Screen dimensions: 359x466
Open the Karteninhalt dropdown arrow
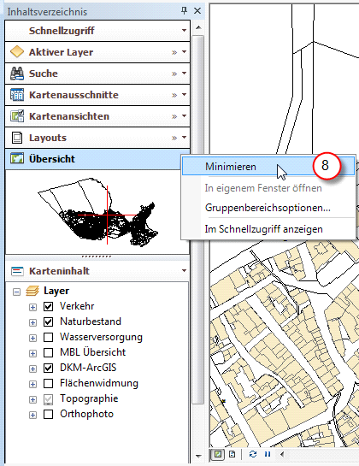(x=185, y=270)
